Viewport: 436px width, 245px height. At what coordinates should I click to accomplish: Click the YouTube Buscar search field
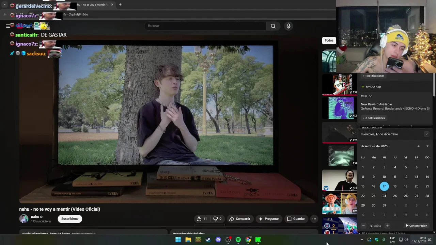205,26
